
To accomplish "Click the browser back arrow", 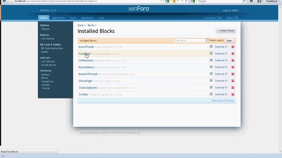I will point(4,1).
